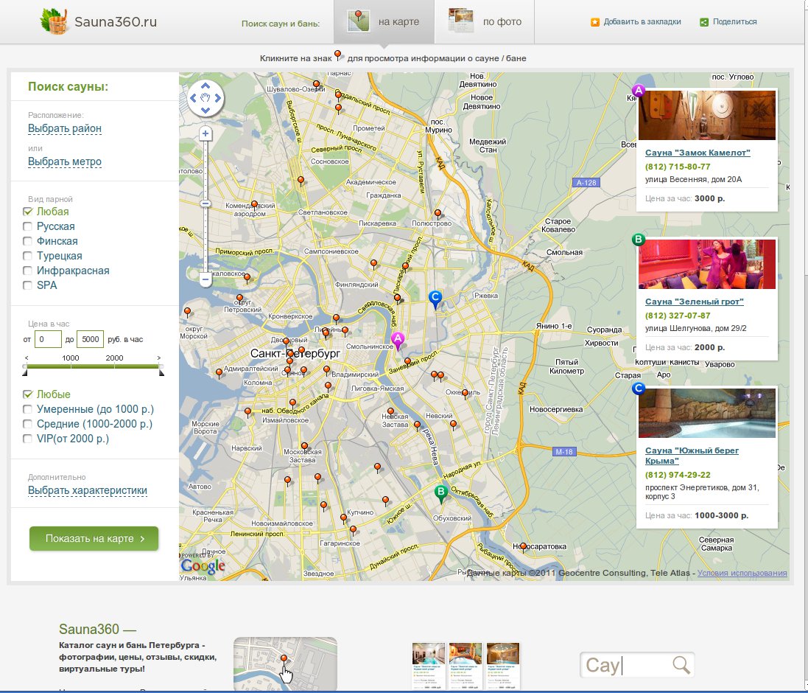This screenshot has height=693, width=808.
Task: Toggle the Любые price checkbox
Action: pos(27,394)
